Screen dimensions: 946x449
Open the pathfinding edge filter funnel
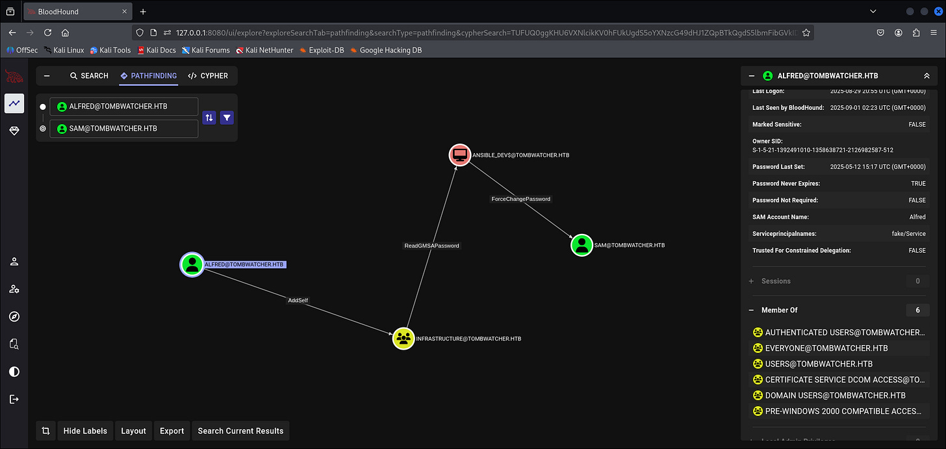[227, 118]
